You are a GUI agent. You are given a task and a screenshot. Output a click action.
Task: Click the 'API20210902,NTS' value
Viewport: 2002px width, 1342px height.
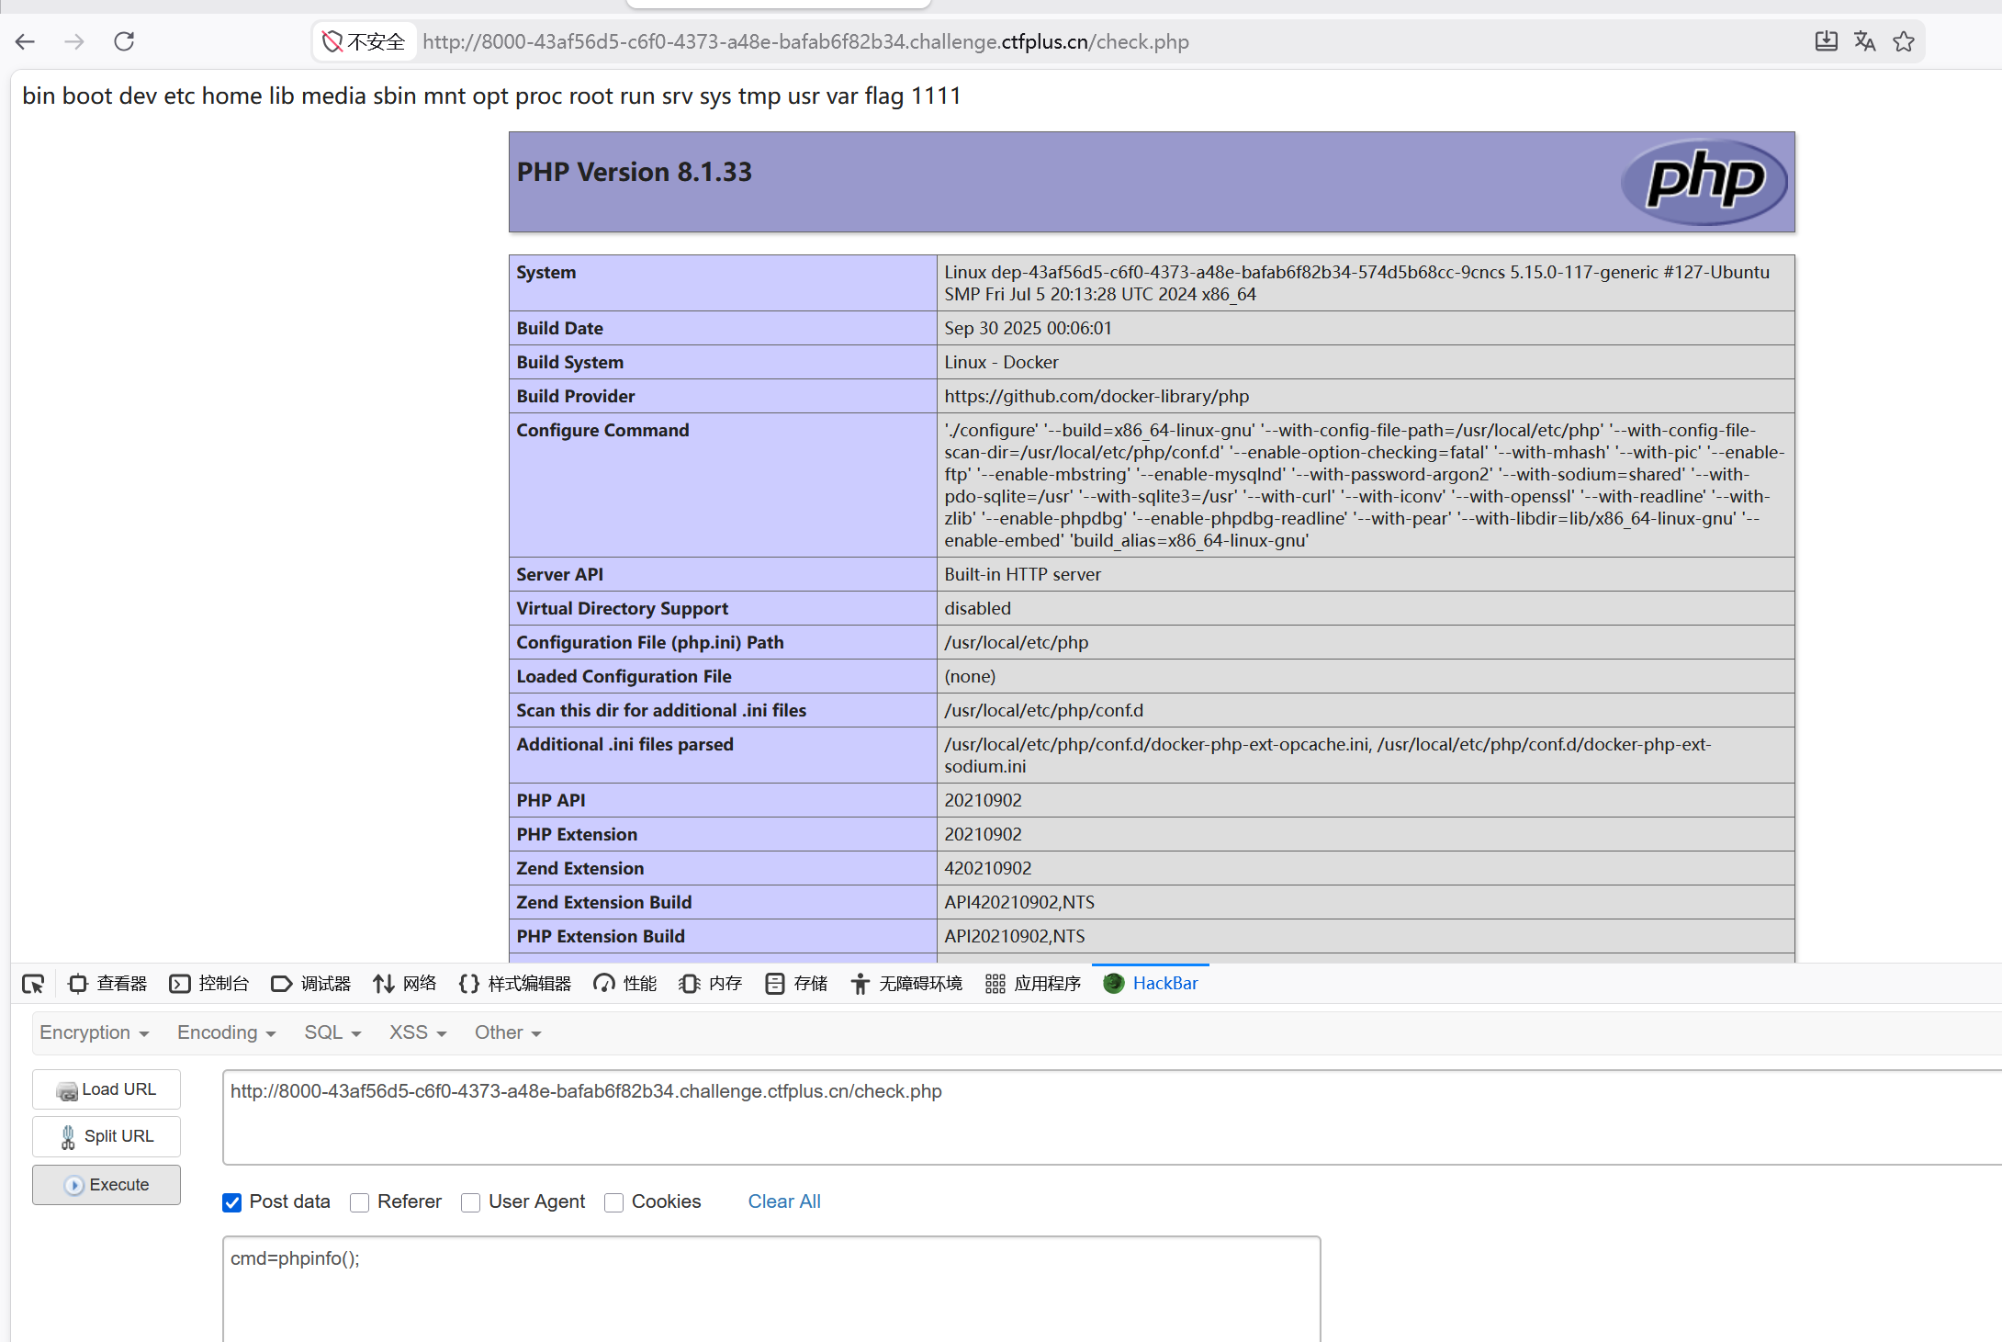[1015, 936]
